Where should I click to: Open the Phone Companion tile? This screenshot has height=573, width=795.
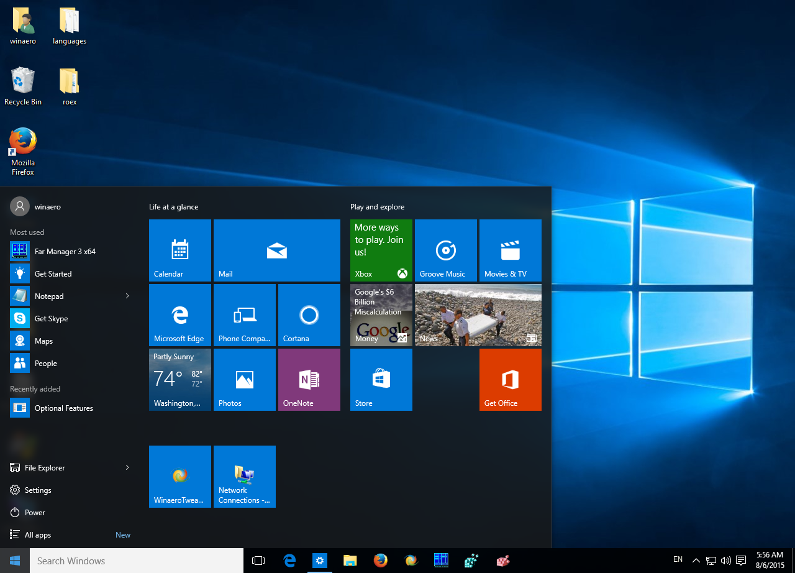click(x=244, y=314)
